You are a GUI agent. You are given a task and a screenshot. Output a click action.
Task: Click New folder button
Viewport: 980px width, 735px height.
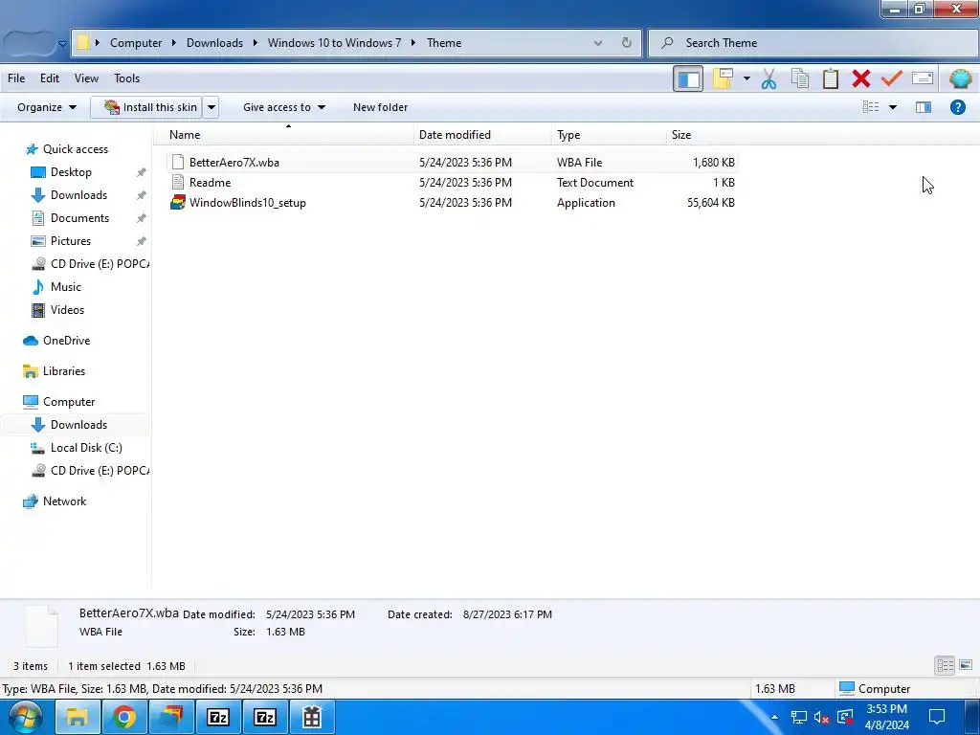tap(380, 107)
